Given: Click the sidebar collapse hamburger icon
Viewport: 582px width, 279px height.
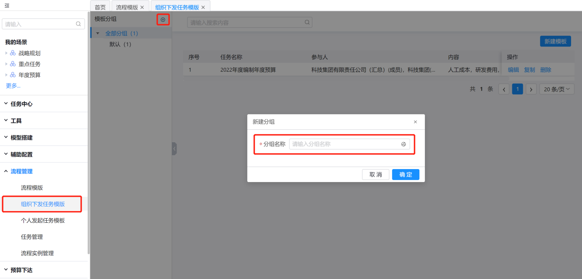Looking at the screenshot, I should (7, 5).
